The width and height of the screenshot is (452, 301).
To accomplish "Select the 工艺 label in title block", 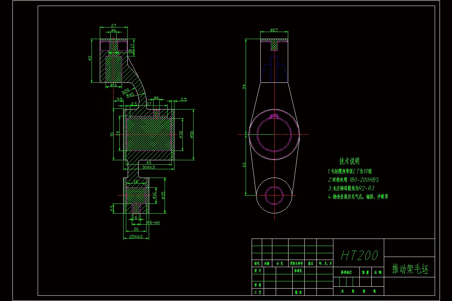I will 257,292.
